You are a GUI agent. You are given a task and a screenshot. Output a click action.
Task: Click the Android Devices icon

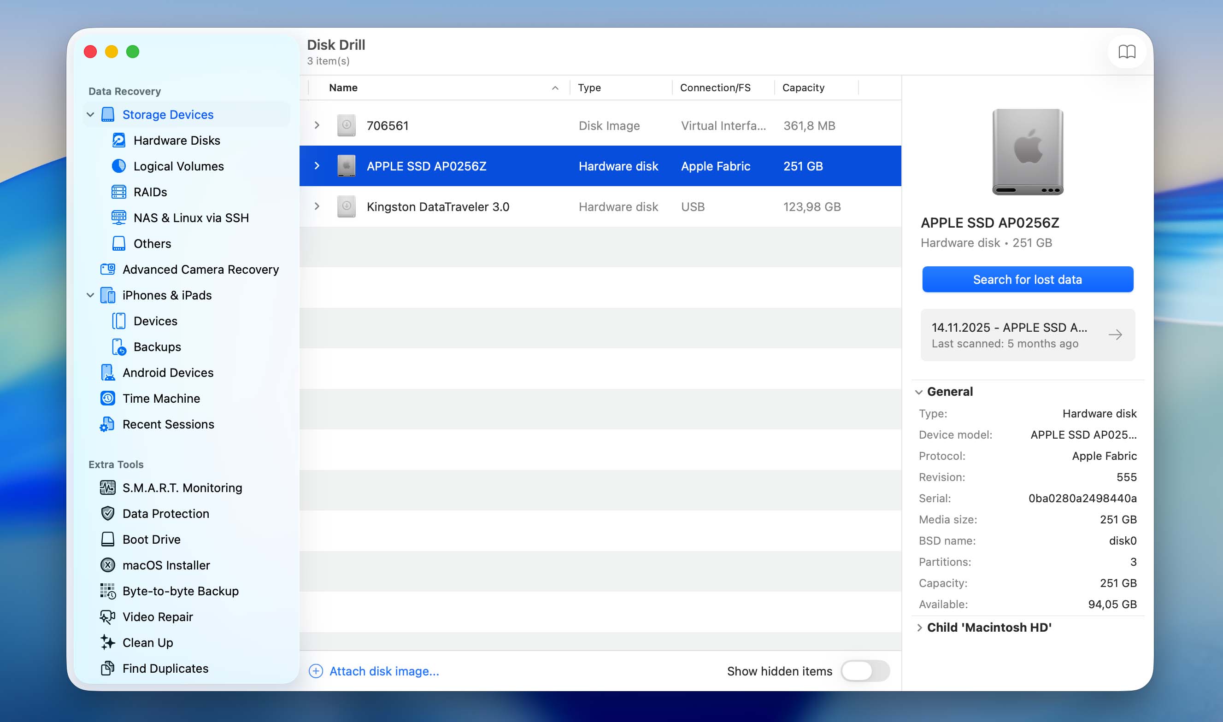coord(107,372)
